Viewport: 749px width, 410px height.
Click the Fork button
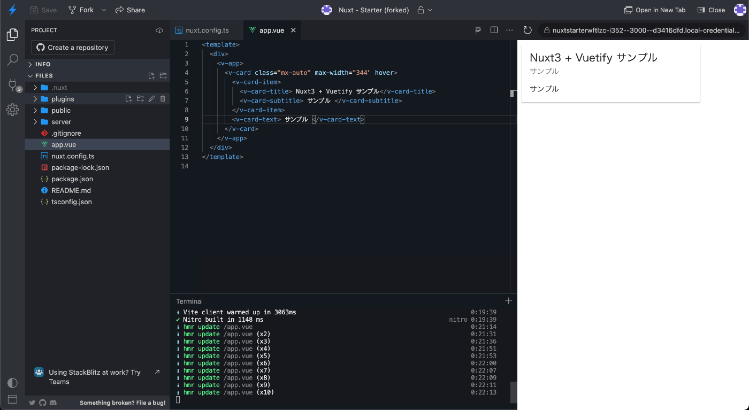[x=81, y=10]
